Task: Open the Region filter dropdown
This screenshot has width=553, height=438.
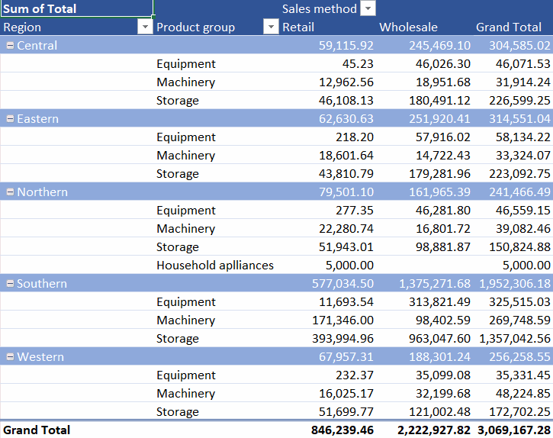Action: (145, 27)
